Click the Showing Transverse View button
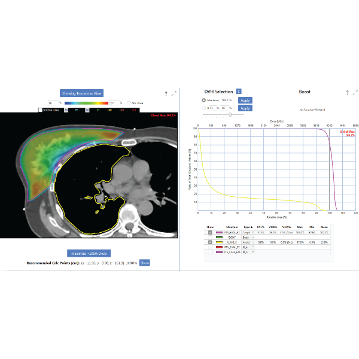Viewport: 359px width, 359px height. (x=82, y=93)
